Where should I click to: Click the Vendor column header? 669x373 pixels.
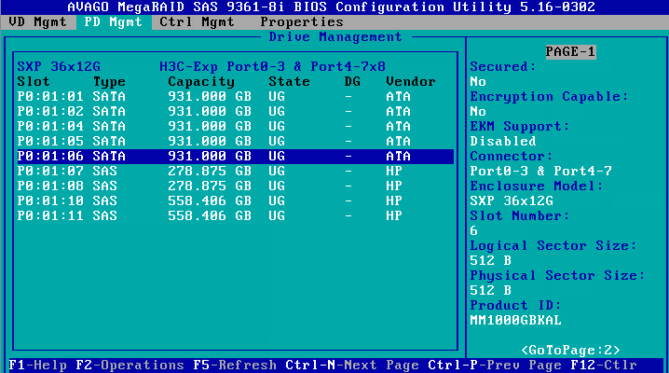point(411,81)
